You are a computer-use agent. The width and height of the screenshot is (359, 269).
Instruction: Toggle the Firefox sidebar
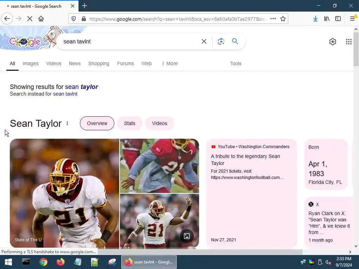338,19
